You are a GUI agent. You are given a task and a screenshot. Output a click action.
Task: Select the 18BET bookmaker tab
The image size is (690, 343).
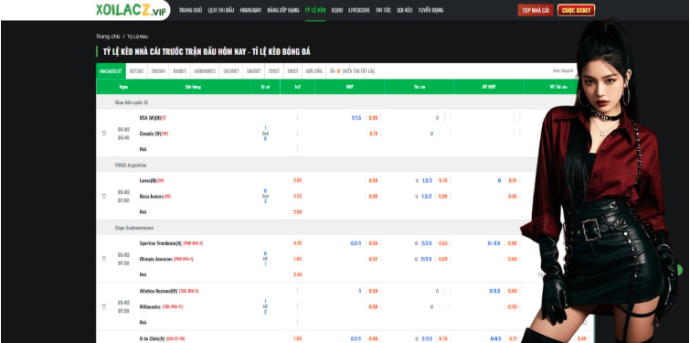coord(292,71)
